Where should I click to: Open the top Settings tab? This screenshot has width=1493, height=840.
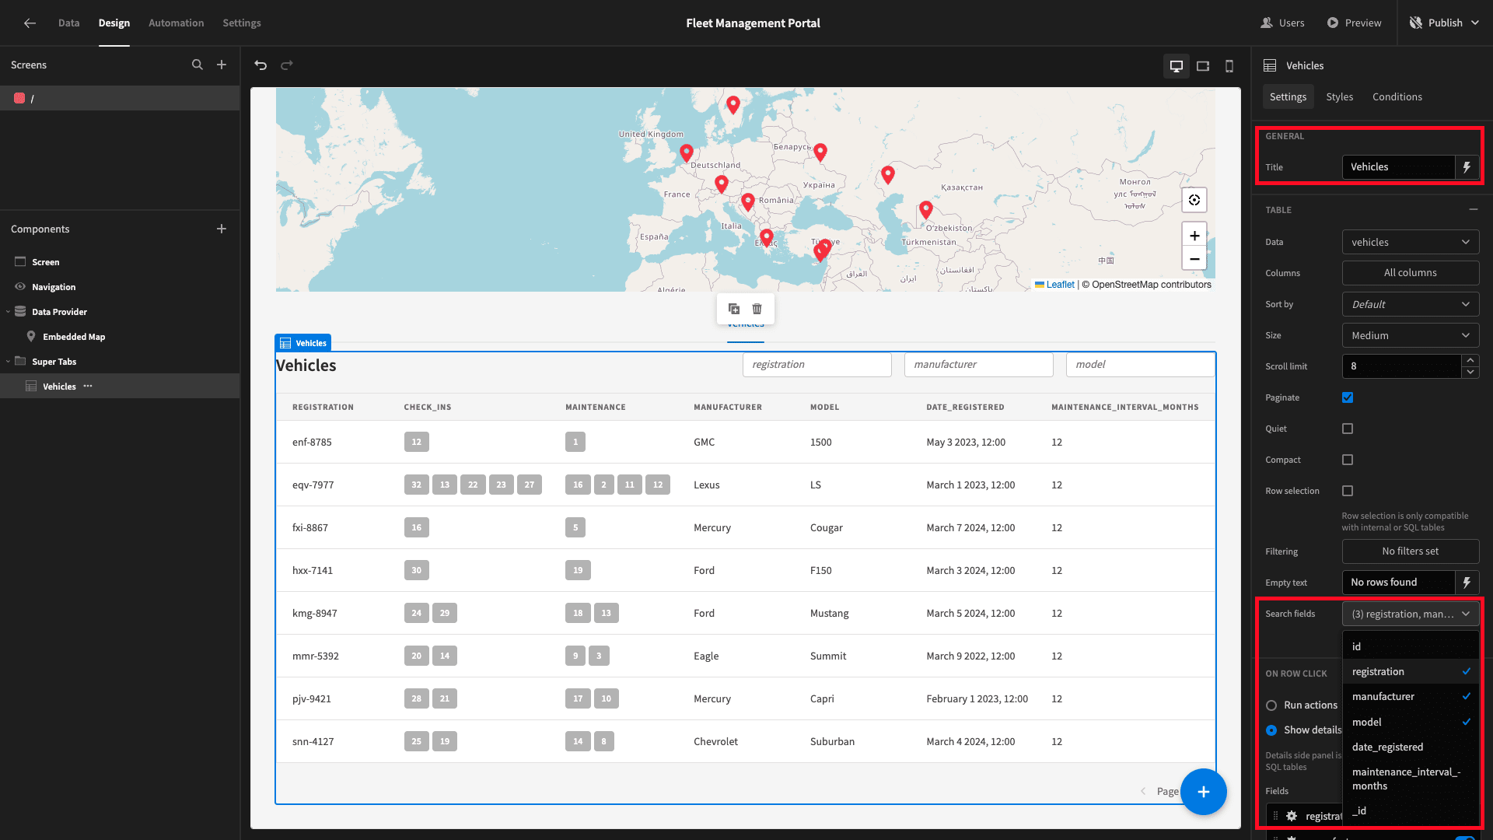tap(242, 23)
